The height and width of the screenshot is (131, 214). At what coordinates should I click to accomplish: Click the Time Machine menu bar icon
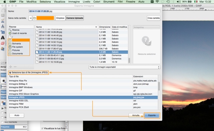tap(168, 2)
